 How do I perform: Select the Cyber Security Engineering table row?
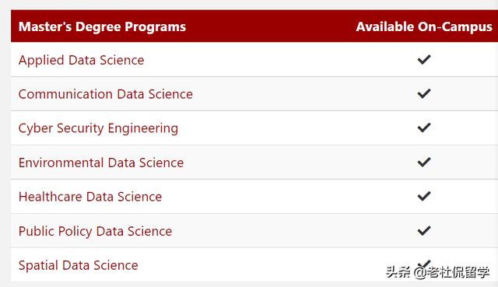[x=254, y=128]
